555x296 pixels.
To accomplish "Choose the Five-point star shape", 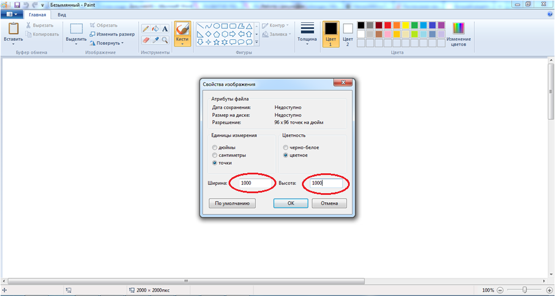I will pos(216,42).
